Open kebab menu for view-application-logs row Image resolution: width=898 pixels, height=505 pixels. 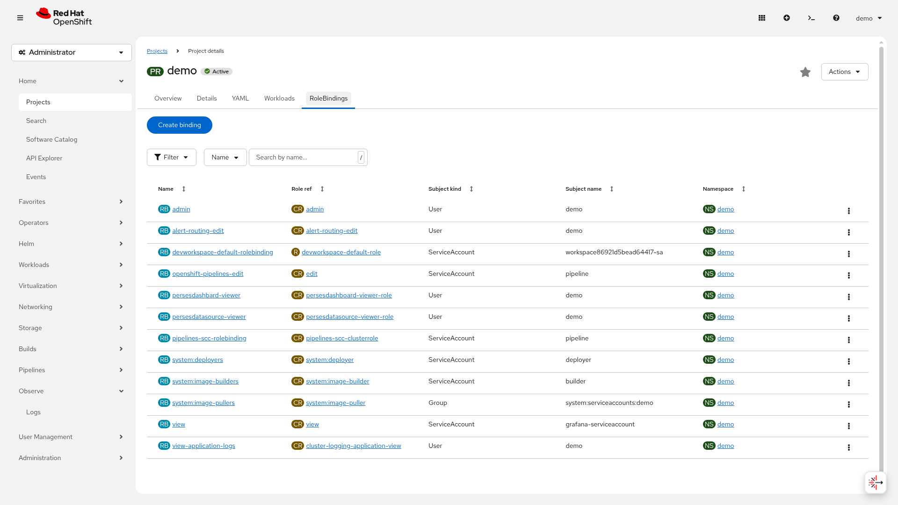848,447
